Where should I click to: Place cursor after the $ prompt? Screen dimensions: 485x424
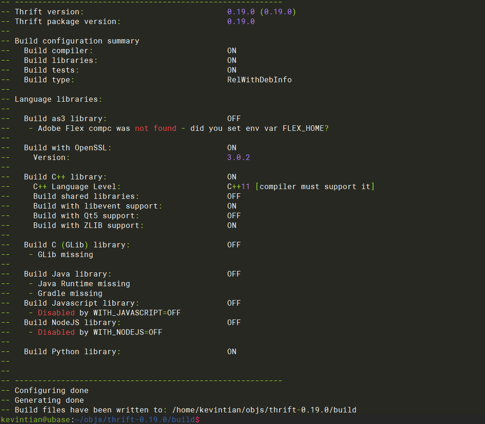201,419
